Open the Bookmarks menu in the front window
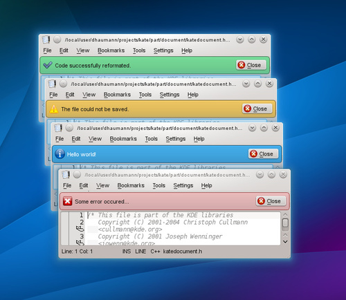This screenshot has height=300, width=346. (x=131, y=185)
